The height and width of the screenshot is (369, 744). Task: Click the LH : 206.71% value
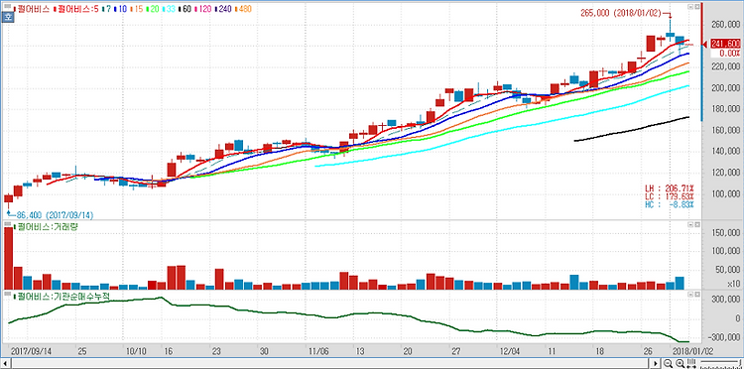tap(669, 188)
